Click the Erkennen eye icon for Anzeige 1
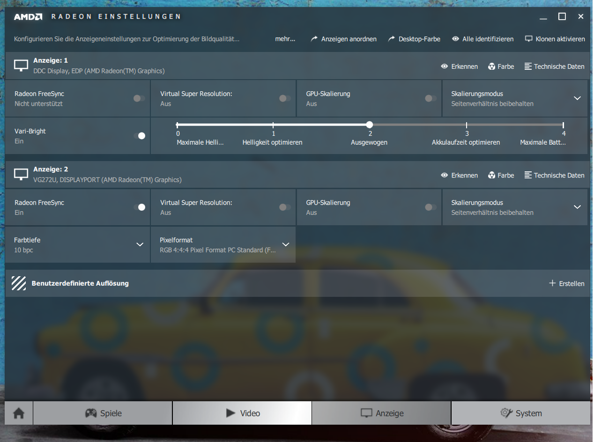The width and height of the screenshot is (594, 442). (445, 66)
